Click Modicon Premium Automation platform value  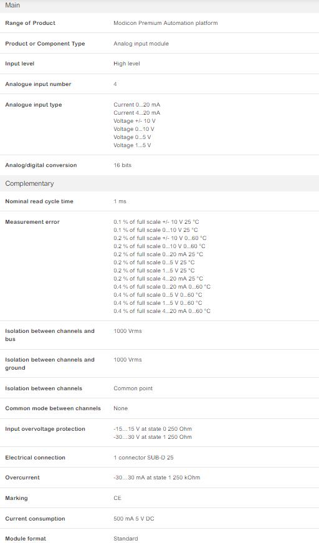pyautogui.click(x=165, y=23)
